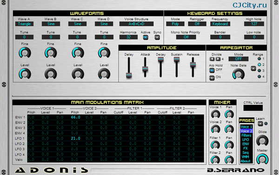Click the mixer Voice 2 knob

coord(215,129)
